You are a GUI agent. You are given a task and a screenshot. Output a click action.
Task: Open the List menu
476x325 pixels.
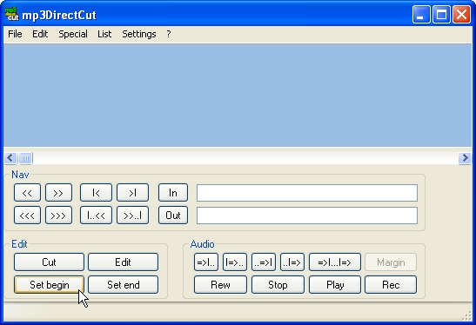coord(104,34)
